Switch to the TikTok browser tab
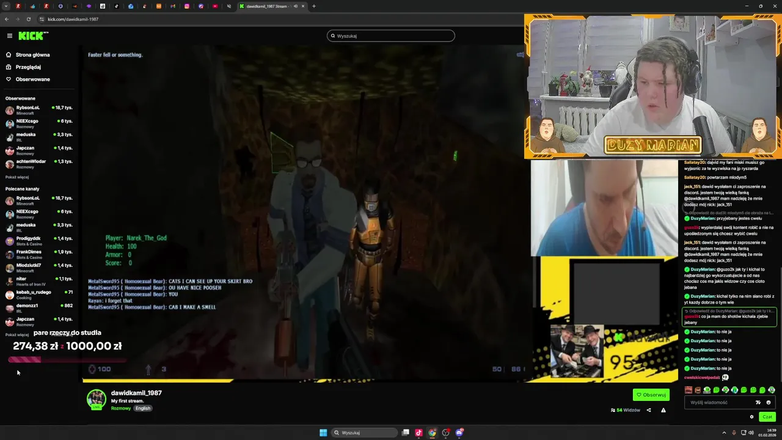The width and height of the screenshot is (782, 440). click(116, 6)
